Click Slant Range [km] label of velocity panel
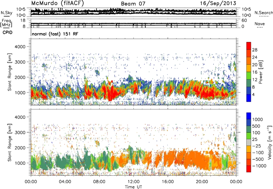The width and height of the screenshot is (273, 189). pyautogui.click(x=10, y=143)
